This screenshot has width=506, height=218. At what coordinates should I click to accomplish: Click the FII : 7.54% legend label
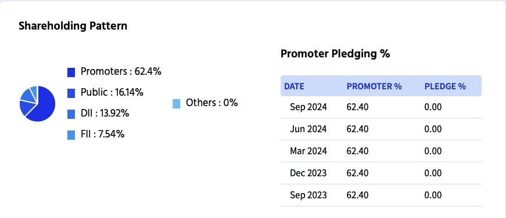103,135
